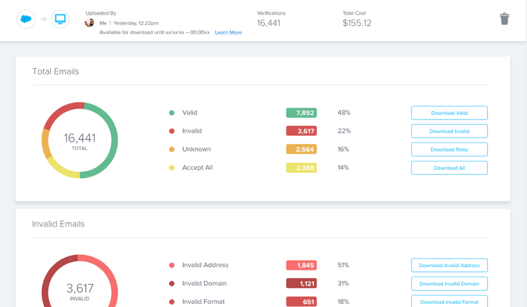Click the 16,441 TOTAL donut chart center

point(80,140)
